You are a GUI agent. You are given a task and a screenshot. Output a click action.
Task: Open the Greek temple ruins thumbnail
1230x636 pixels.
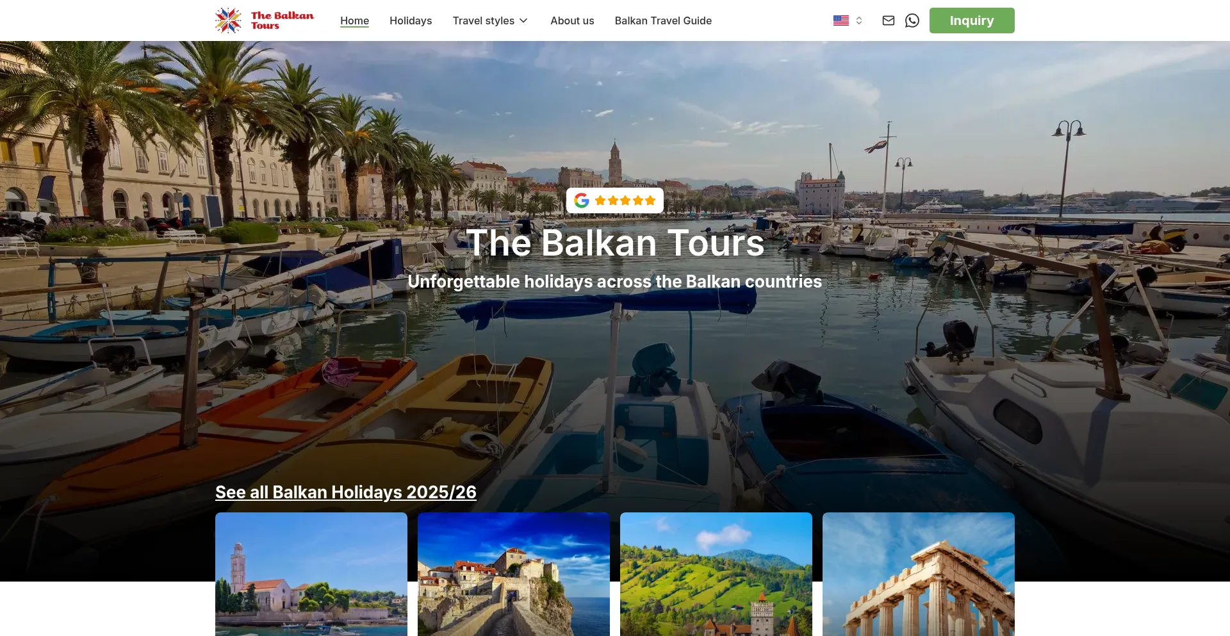point(919,574)
